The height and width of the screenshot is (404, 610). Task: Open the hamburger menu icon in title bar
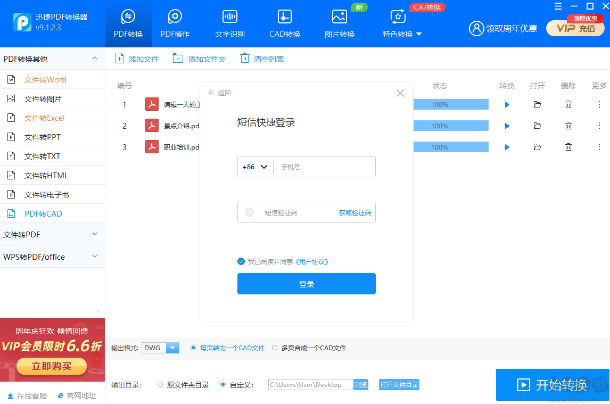coord(558,6)
